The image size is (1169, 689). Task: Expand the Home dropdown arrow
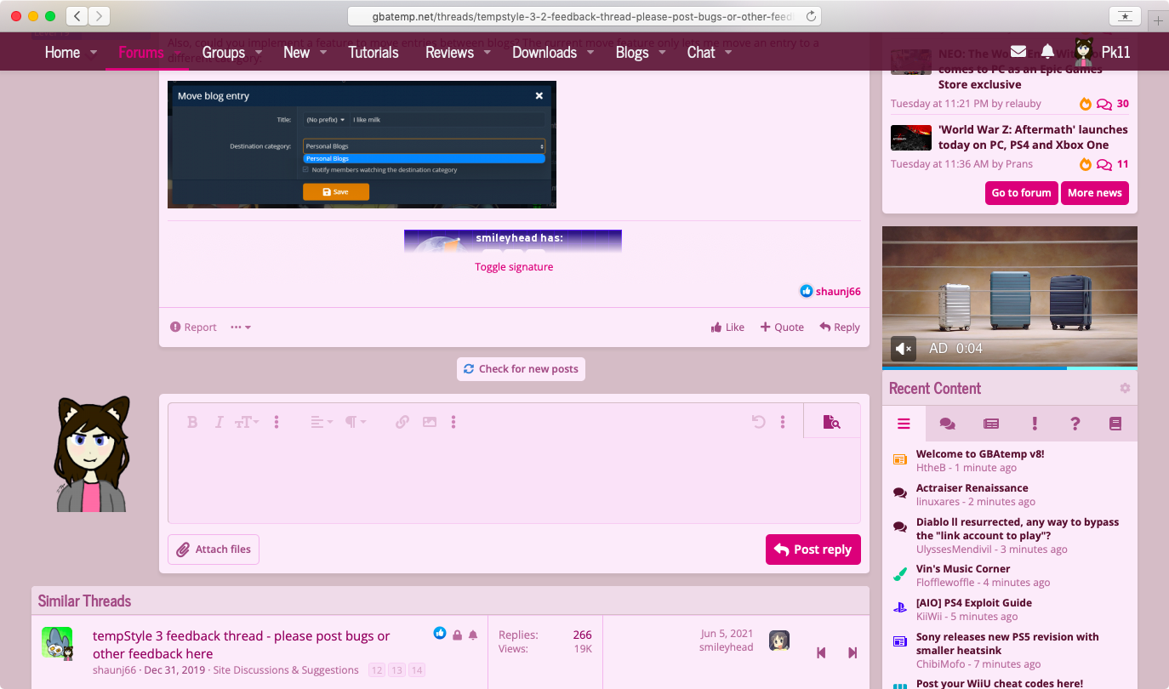click(94, 53)
